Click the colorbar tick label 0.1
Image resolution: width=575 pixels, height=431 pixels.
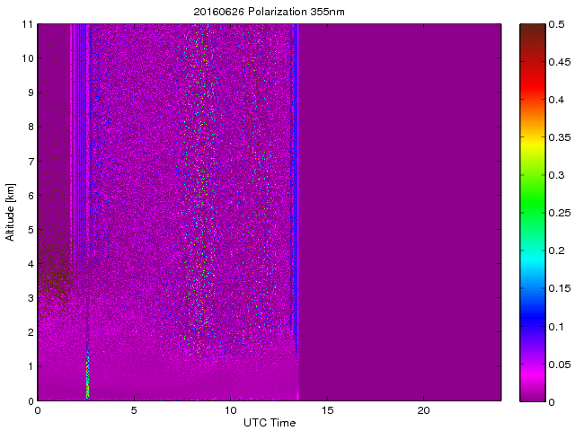pos(557,326)
